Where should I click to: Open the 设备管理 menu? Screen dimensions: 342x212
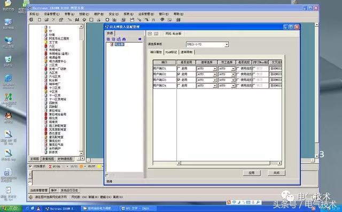coord(52,14)
